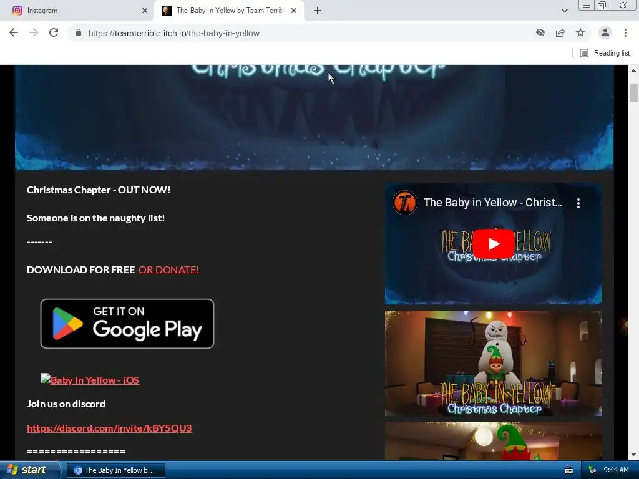Open the Chrome profile avatar menu
The image size is (639, 479).
605,32
